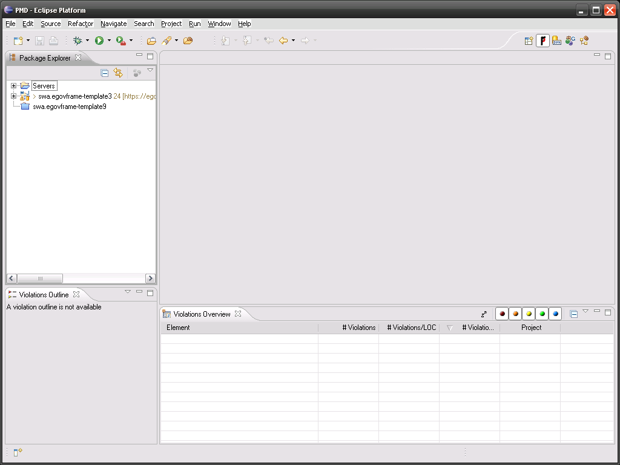Open the Refactor menu
The width and height of the screenshot is (620, 465).
[81, 24]
